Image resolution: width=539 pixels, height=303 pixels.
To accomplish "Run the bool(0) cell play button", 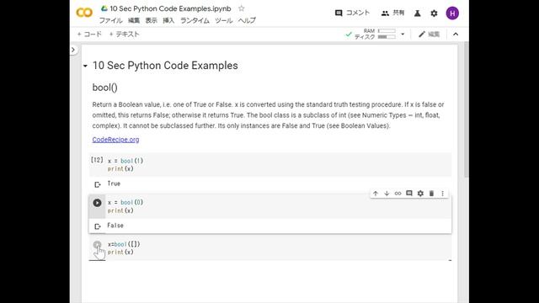I will pyautogui.click(x=98, y=203).
